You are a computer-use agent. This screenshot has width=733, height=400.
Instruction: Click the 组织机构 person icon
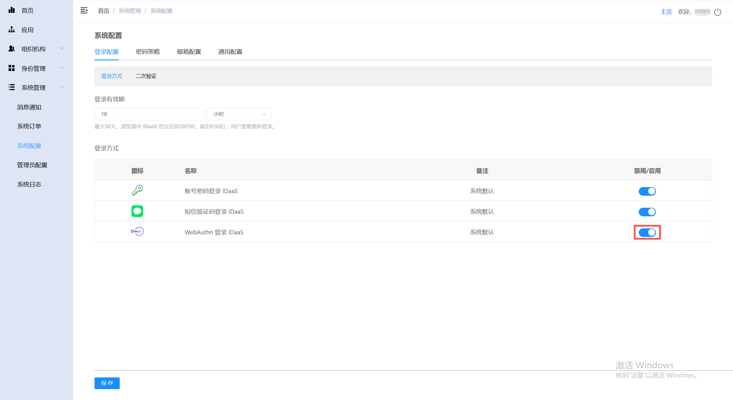click(x=11, y=49)
